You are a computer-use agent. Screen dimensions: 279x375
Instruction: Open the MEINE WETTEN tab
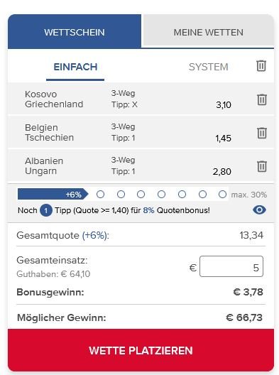(208, 31)
